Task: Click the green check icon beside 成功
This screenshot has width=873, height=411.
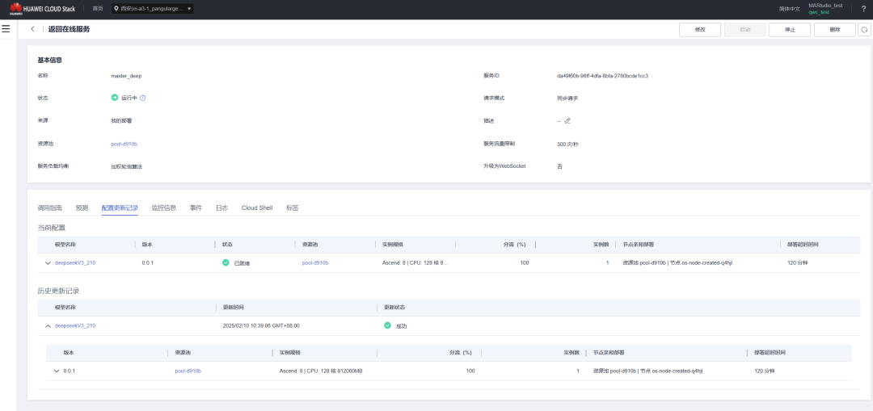Action: coord(387,325)
